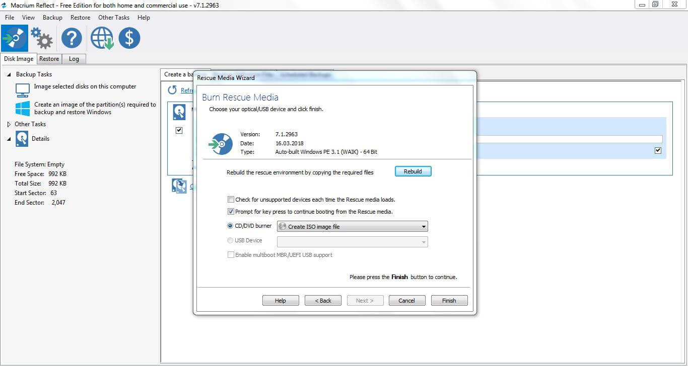Click the Macrium Reflect title bar logo
688x366 pixels.
point(5,5)
